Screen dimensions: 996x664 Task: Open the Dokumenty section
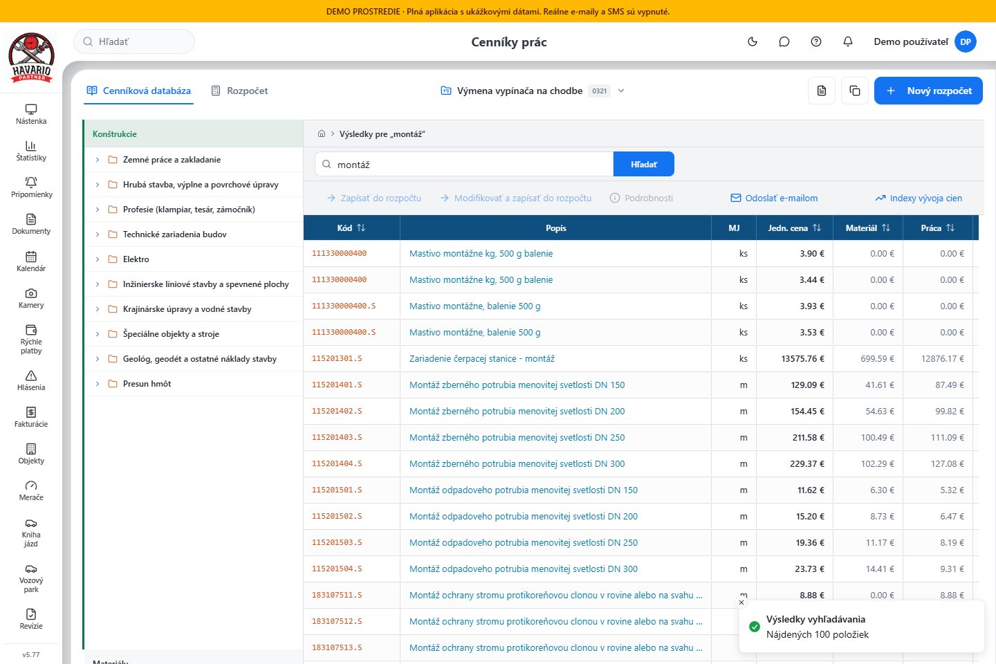click(x=31, y=224)
